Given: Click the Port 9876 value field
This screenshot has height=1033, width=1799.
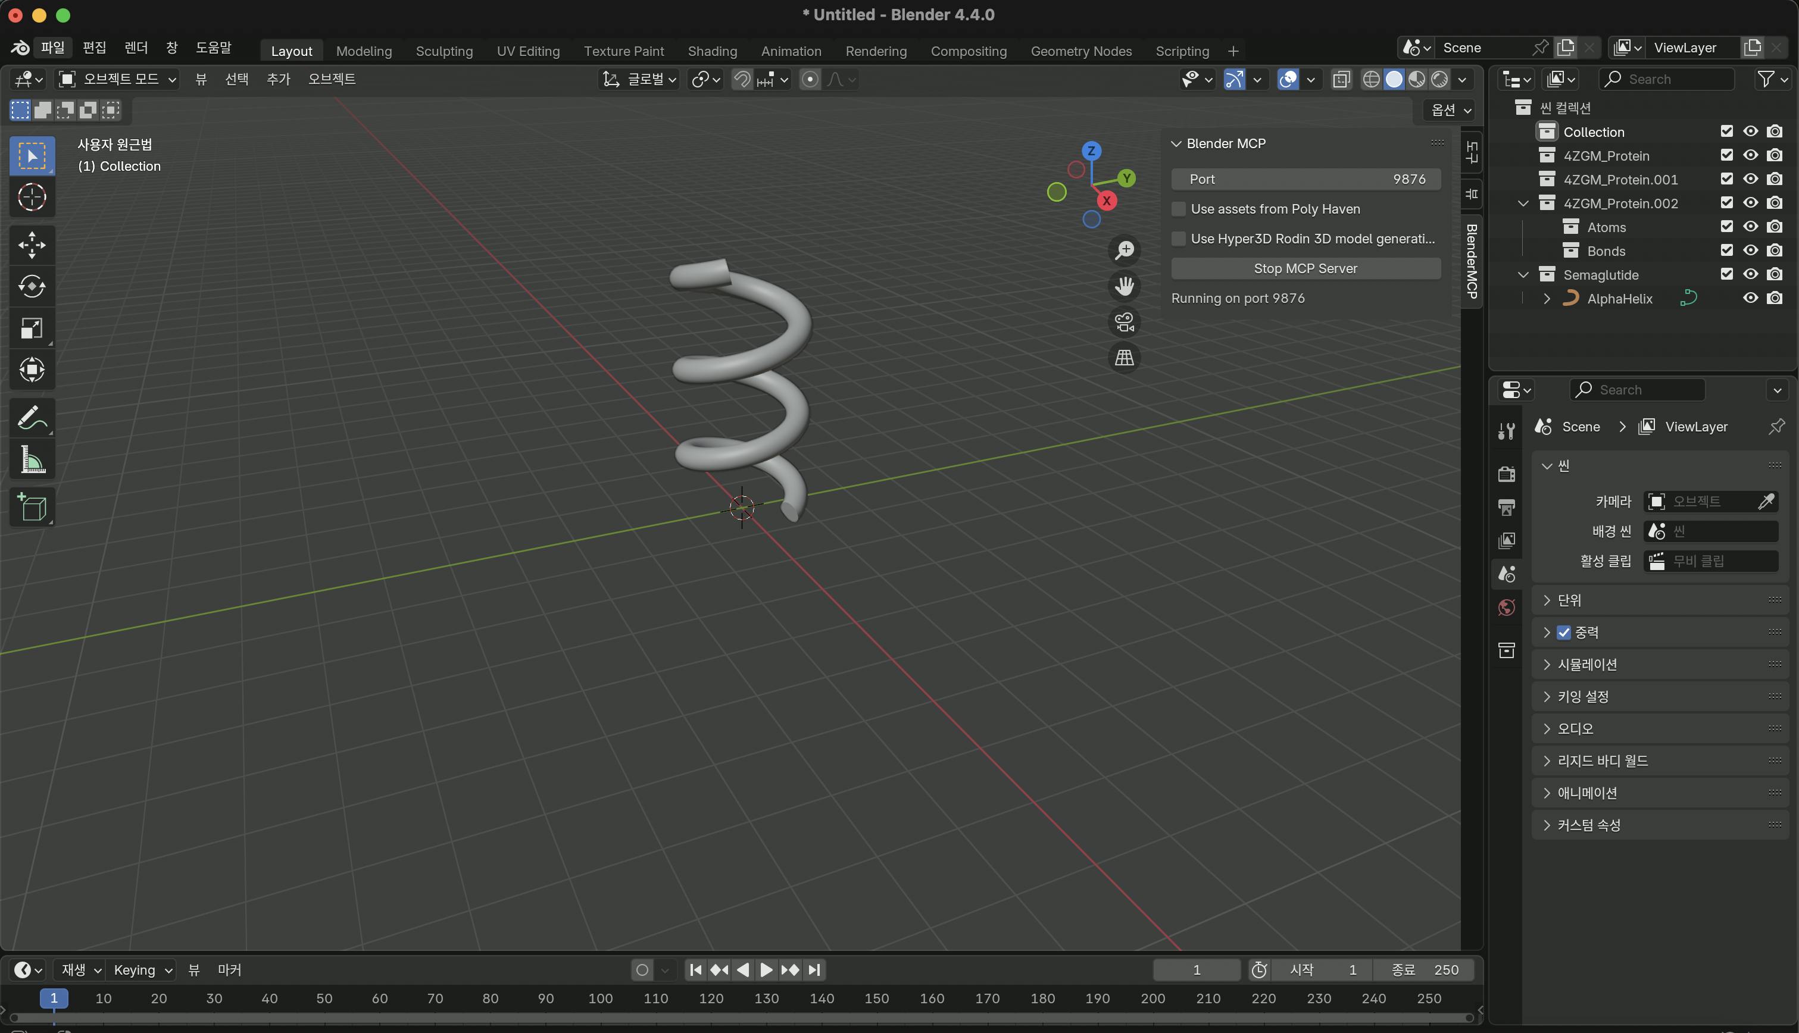Looking at the screenshot, I should (x=1305, y=179).
